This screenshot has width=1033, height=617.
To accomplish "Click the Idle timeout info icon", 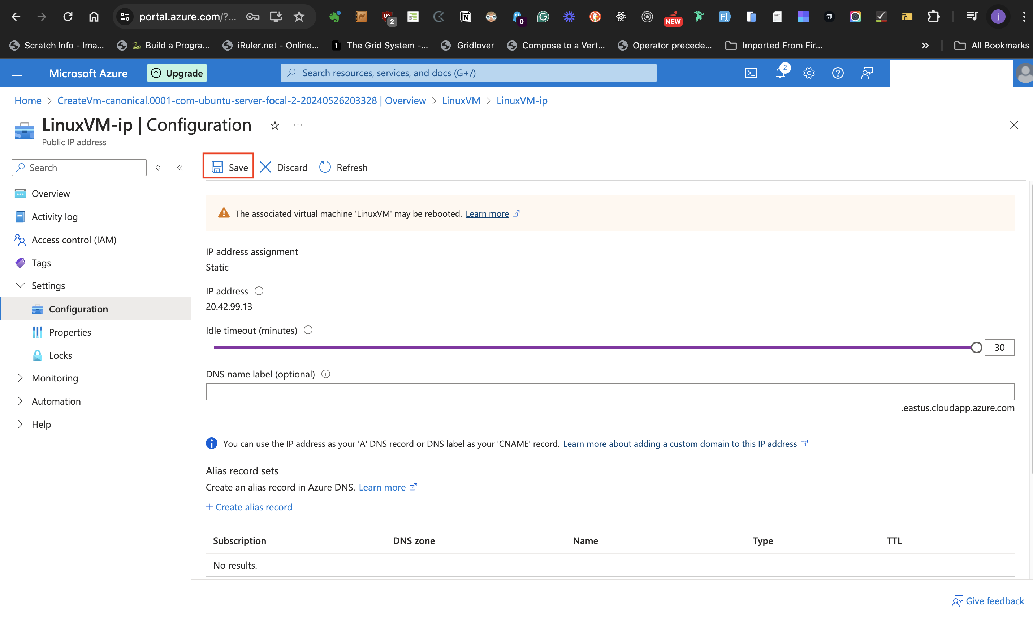I will click(x=308, y=330).
